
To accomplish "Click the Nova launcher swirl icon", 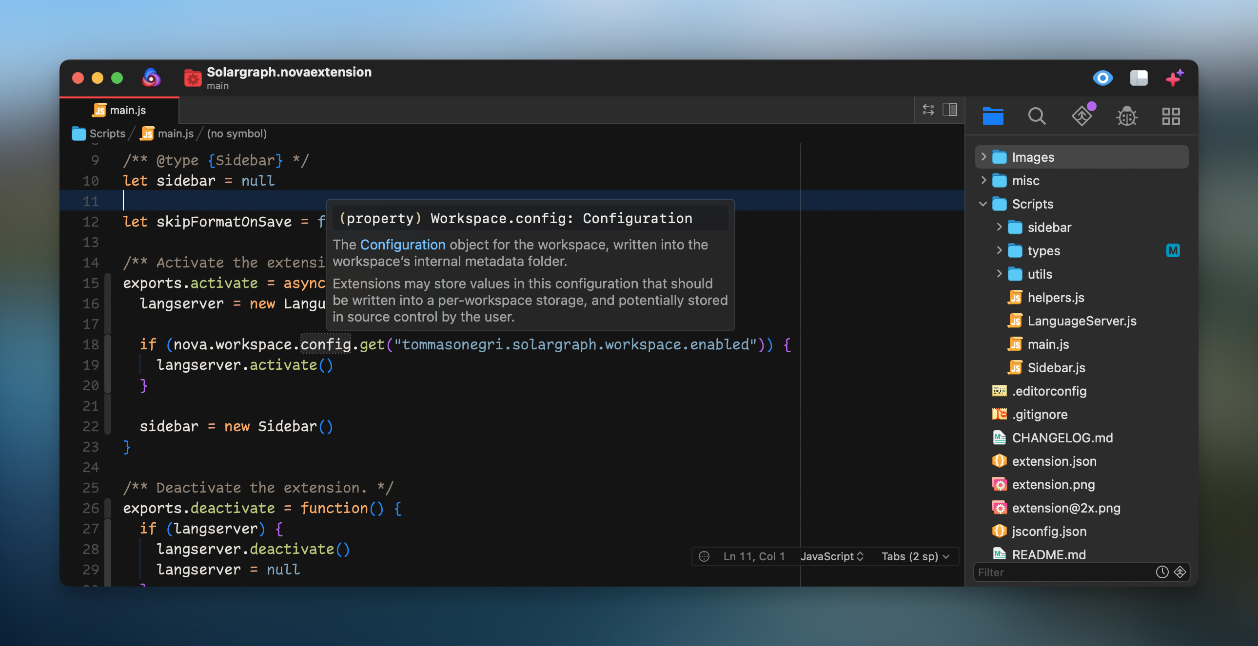I will pos(151,78).
